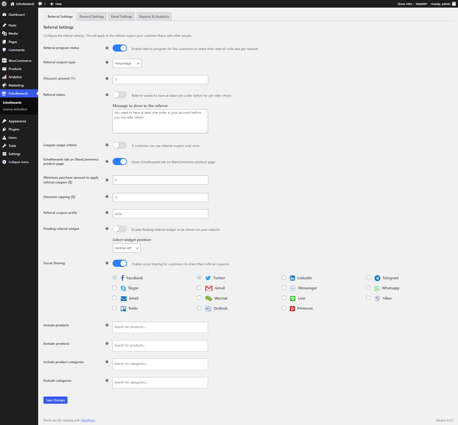Click the Telegram icon in social sharing
This screenshot has height=425, width=458.
click(x=377, y=278)
